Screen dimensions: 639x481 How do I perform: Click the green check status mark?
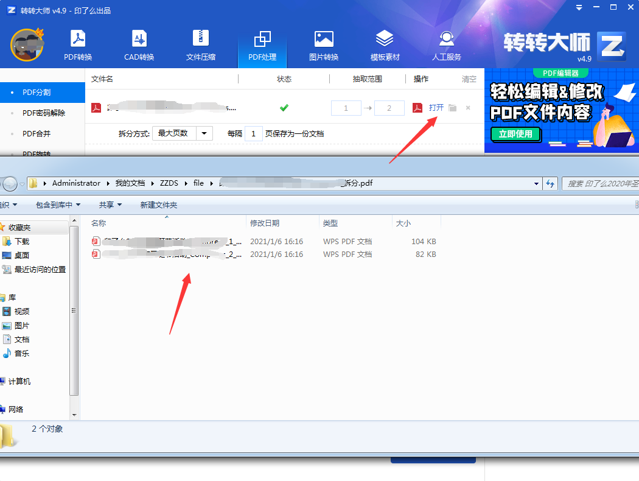point(284,108)
